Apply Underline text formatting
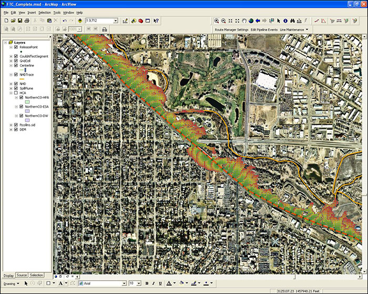The width and height of the screenshot is (368, 294). pyautogui.click(x=160, y=283)
